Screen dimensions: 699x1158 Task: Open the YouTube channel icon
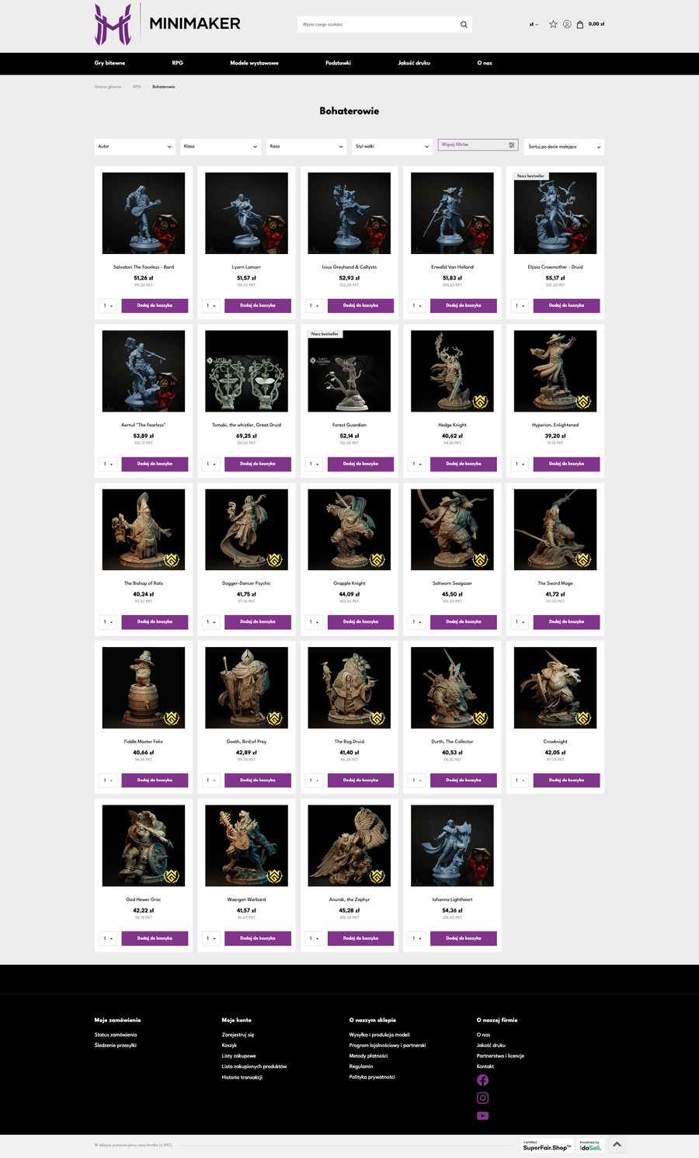click(x=482, y=1116)
